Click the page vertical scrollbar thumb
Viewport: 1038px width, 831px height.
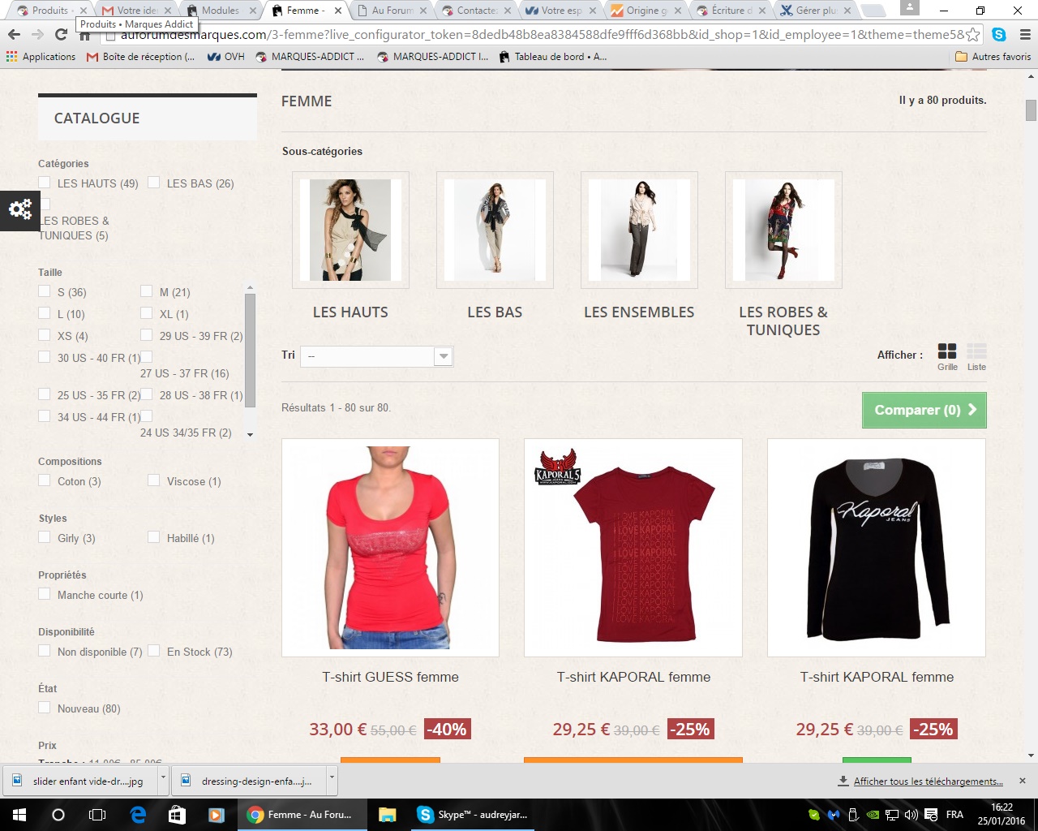pos(1031,110)
